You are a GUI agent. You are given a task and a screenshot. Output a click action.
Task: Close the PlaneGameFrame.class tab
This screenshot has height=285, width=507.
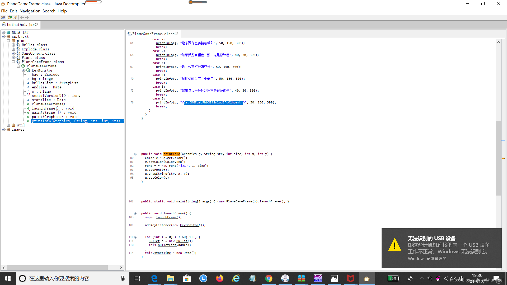click(177, 34)
